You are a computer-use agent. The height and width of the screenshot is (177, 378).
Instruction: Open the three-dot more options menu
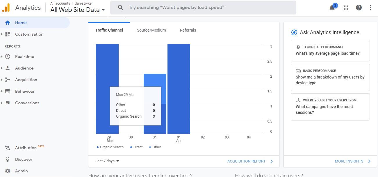[x=370, y=8]
